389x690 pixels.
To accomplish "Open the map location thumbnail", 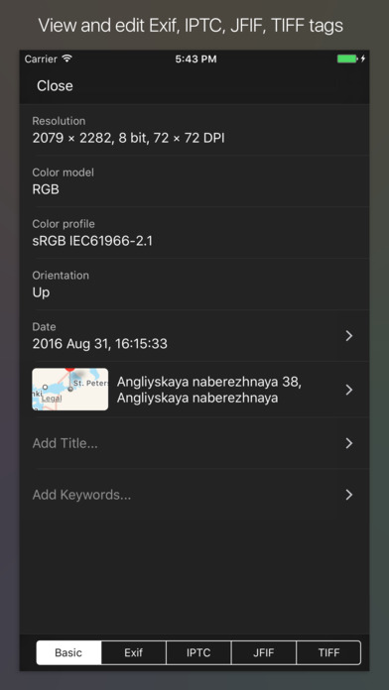I will click(70, 390).
